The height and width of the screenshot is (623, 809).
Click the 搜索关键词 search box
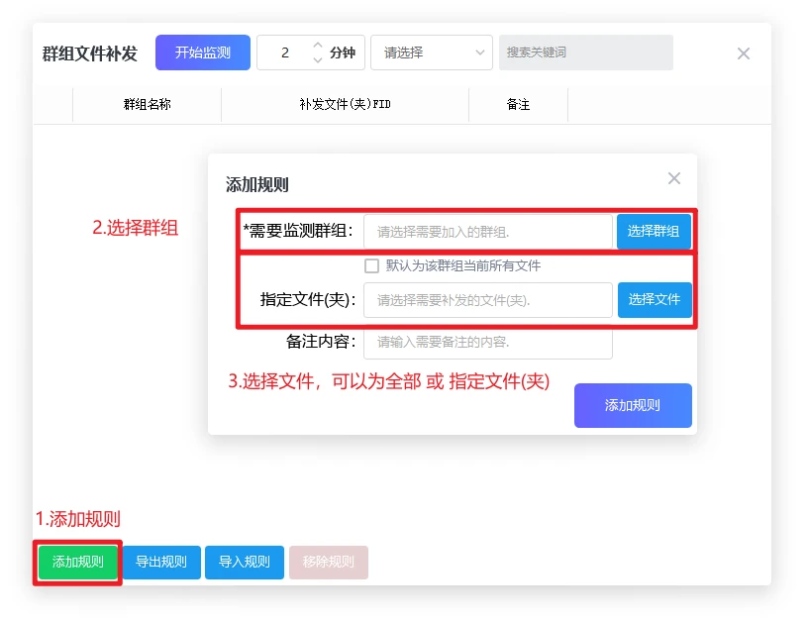point(586,52)
